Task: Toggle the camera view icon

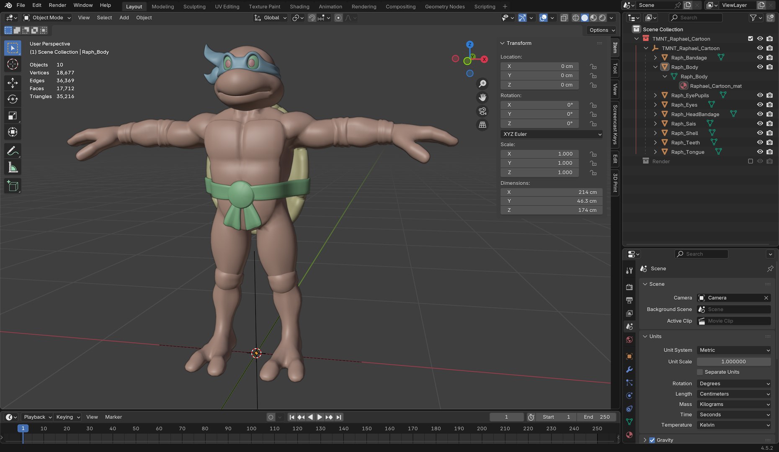Action: (482, 111)
